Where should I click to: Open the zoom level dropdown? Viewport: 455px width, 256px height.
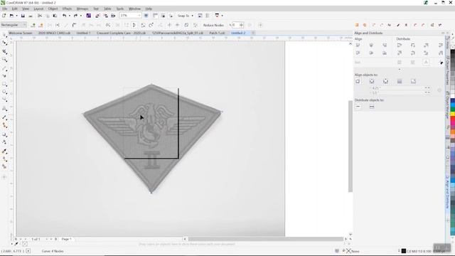tap(139, 16)
